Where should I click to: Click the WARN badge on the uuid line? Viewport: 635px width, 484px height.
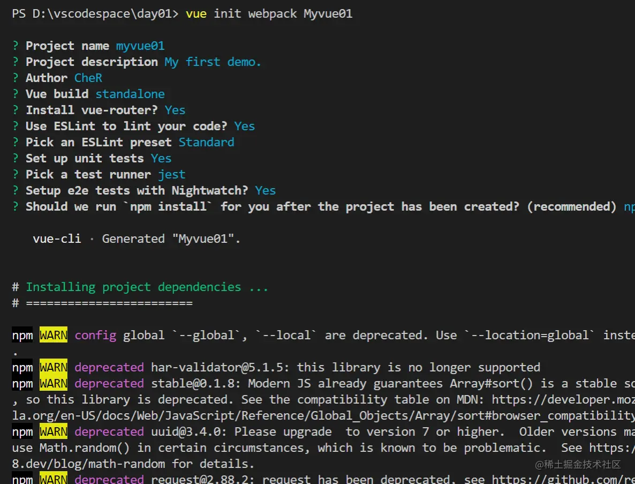click(54, 431)
